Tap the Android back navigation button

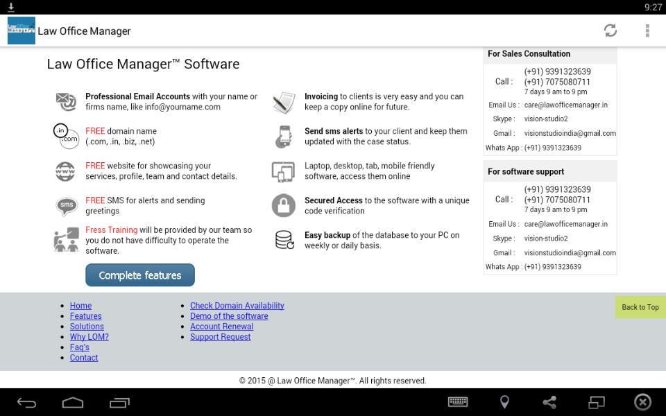pos(26,402)
